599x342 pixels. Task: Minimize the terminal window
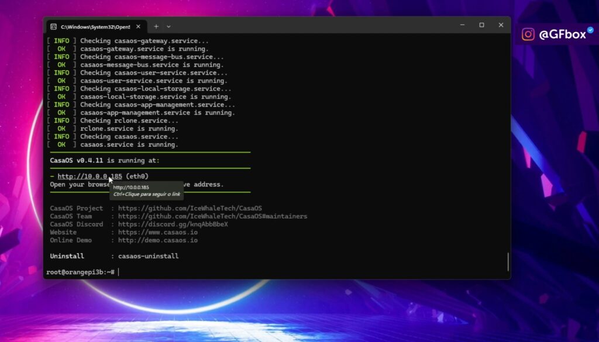click(462, 25)
